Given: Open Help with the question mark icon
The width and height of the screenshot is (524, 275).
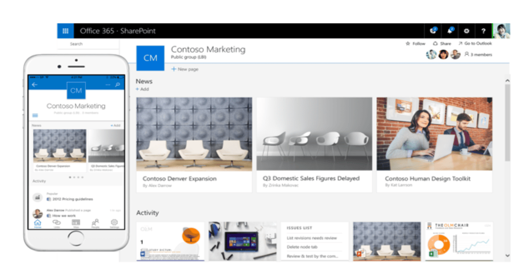Looking at the screenshot, I should [x=483, y=31].
